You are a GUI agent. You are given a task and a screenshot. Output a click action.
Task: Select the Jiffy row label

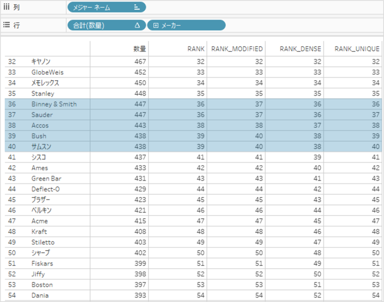coord(38,274)
